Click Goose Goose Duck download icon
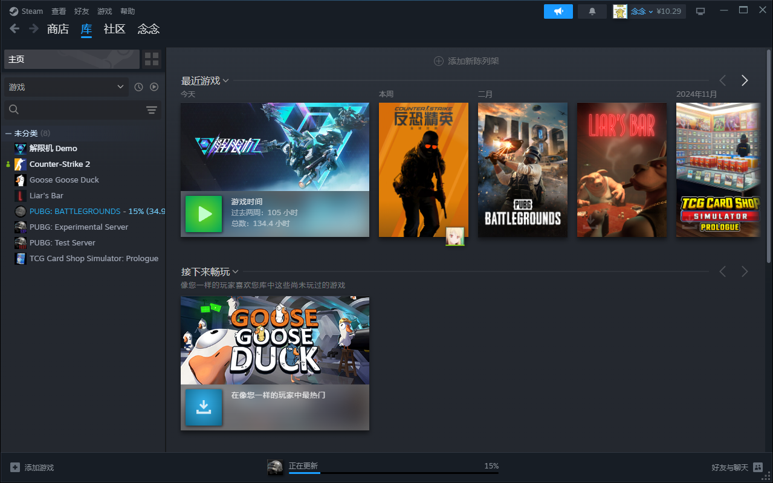Screen dimensions: 773x483 (204, 407)
